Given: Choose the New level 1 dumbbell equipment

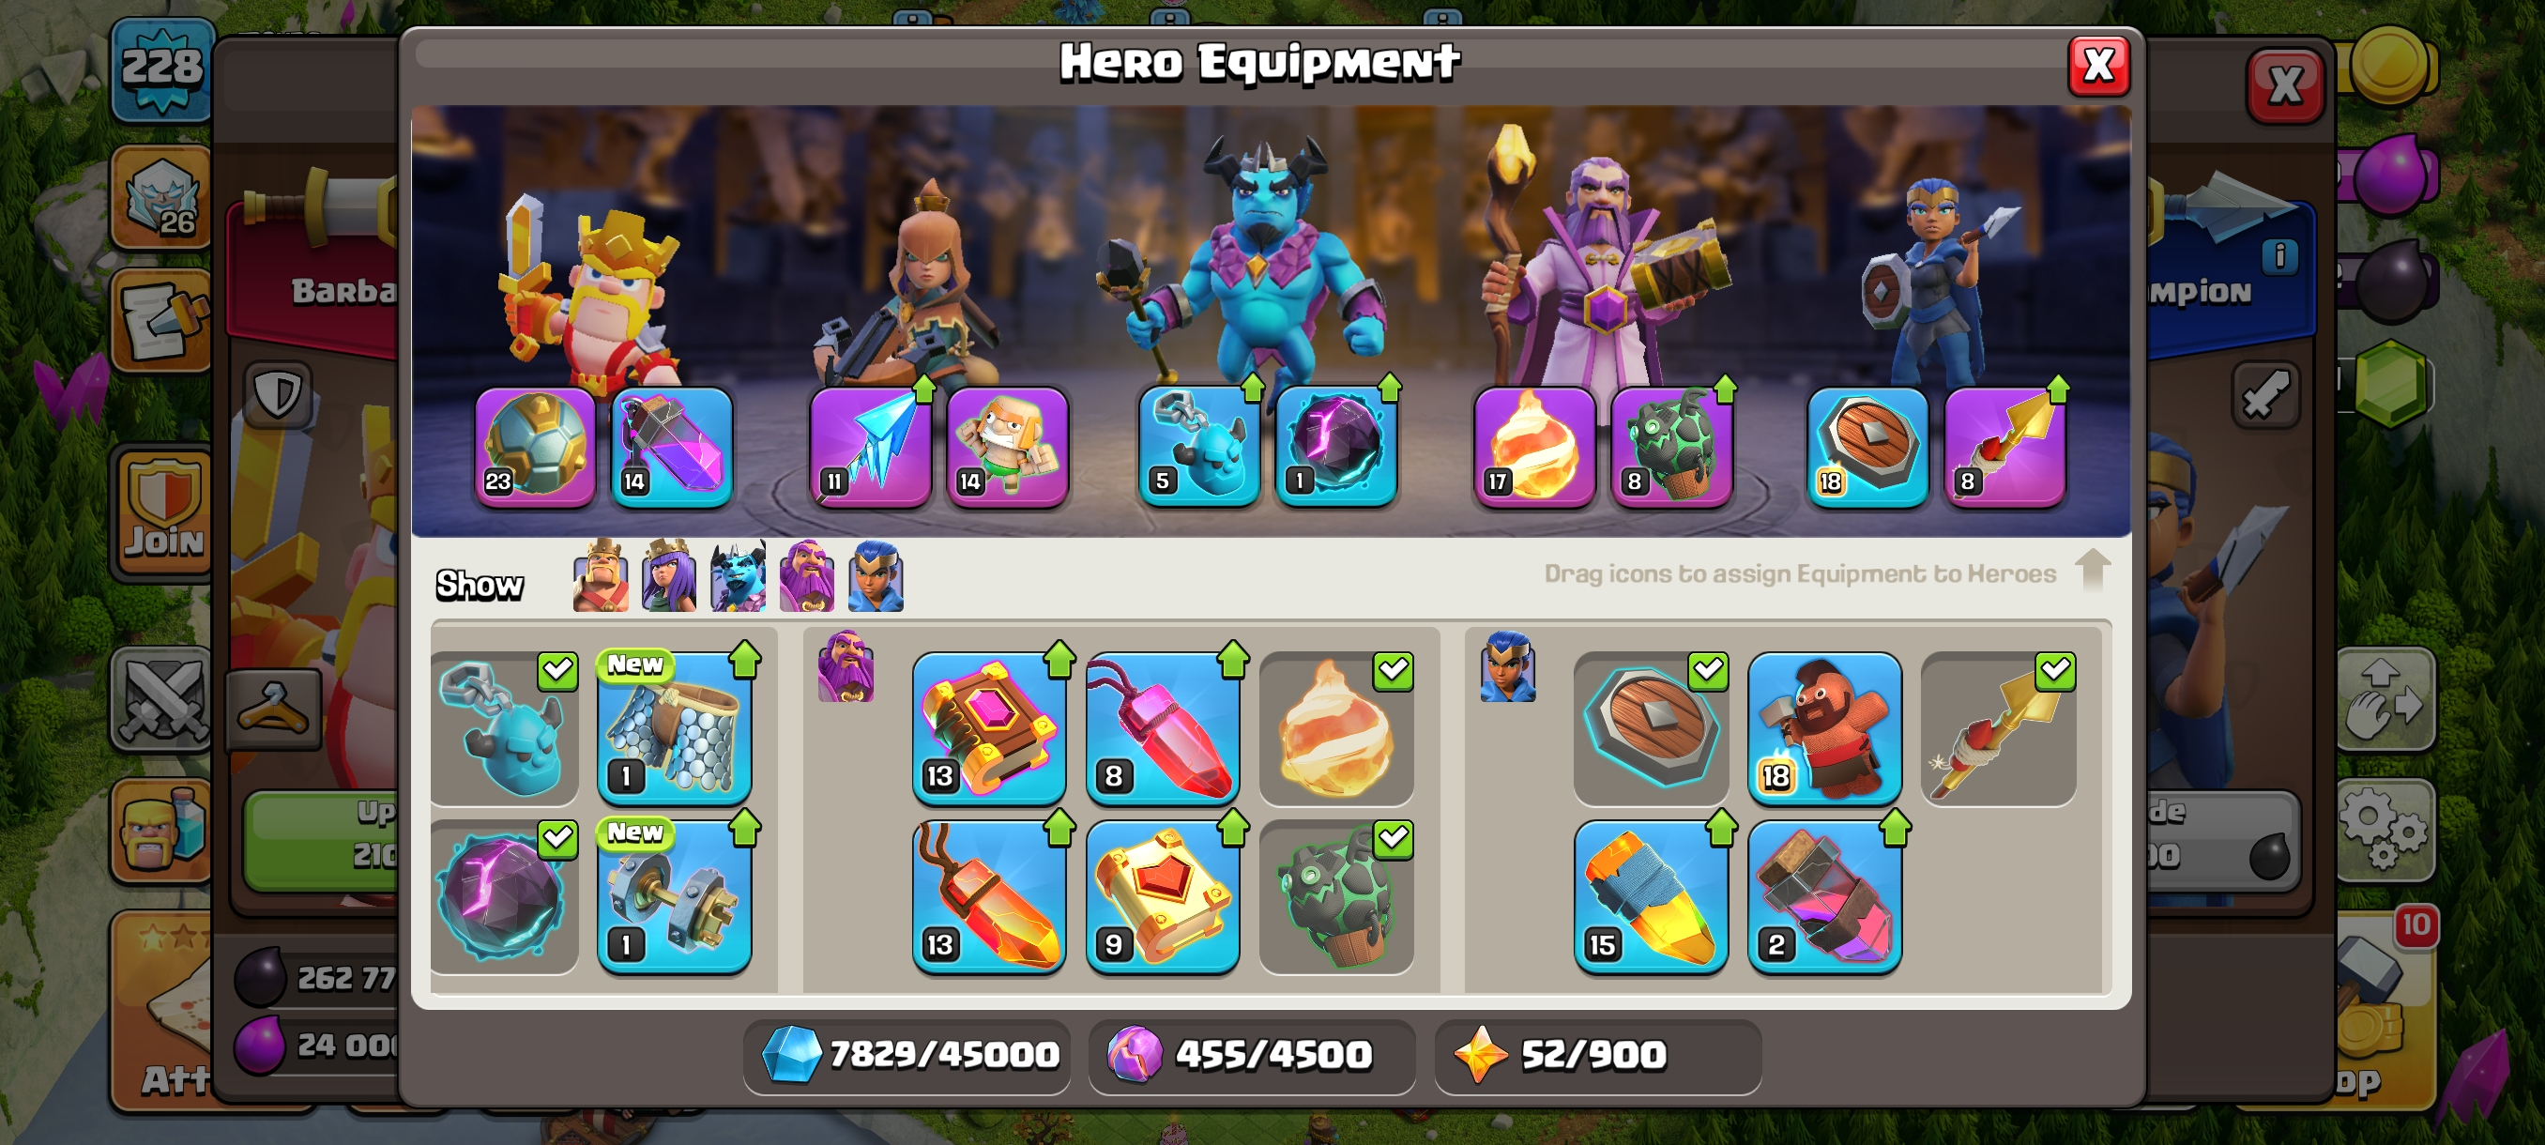Looking at the screenshot, I should click(675, 896).
